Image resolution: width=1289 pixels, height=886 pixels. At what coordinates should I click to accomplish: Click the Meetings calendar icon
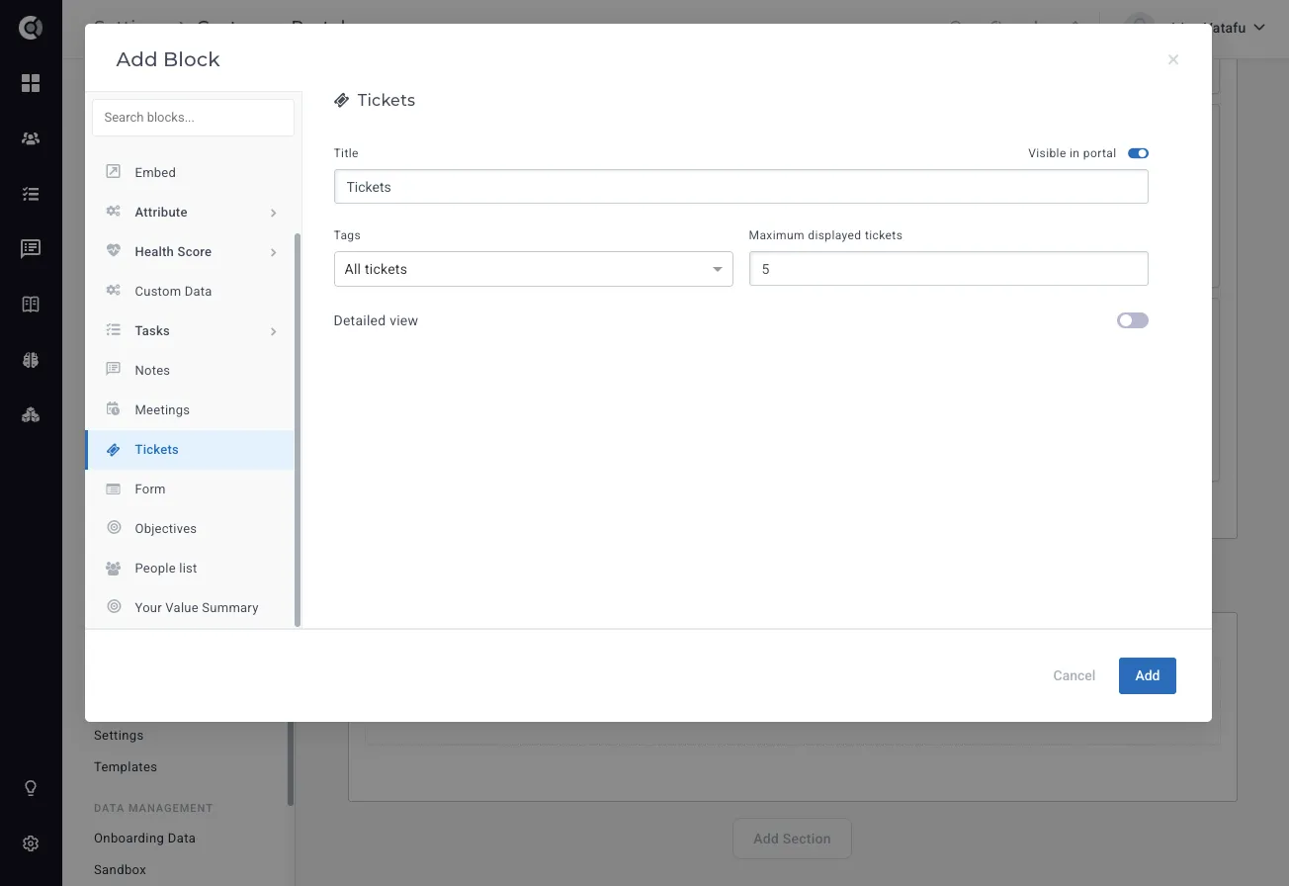(x=114, y=409)
